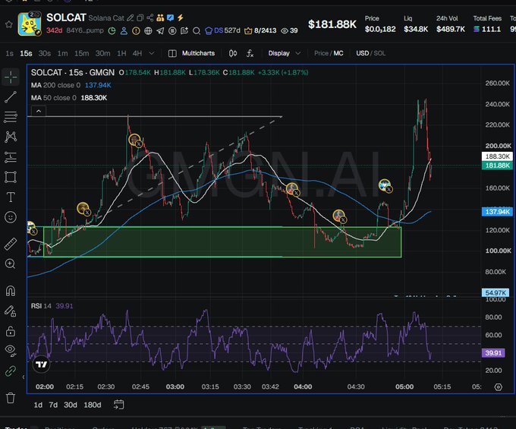Click the pencil edit icon beside Solana Cat
The height and width of the screenshot is (429, 516).
[131, 17]
